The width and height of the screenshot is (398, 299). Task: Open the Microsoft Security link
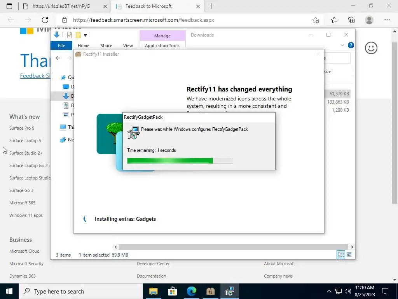coord(26,264)
